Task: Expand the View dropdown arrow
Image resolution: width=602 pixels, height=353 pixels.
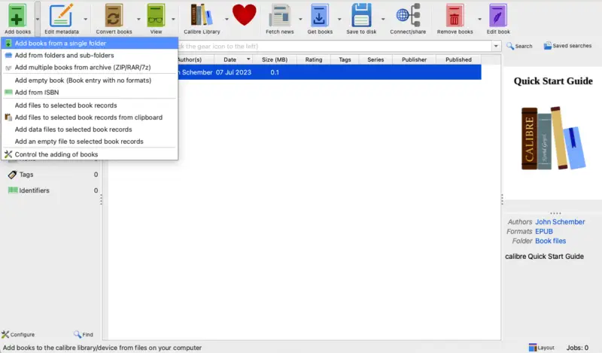Action: point(173,19)
